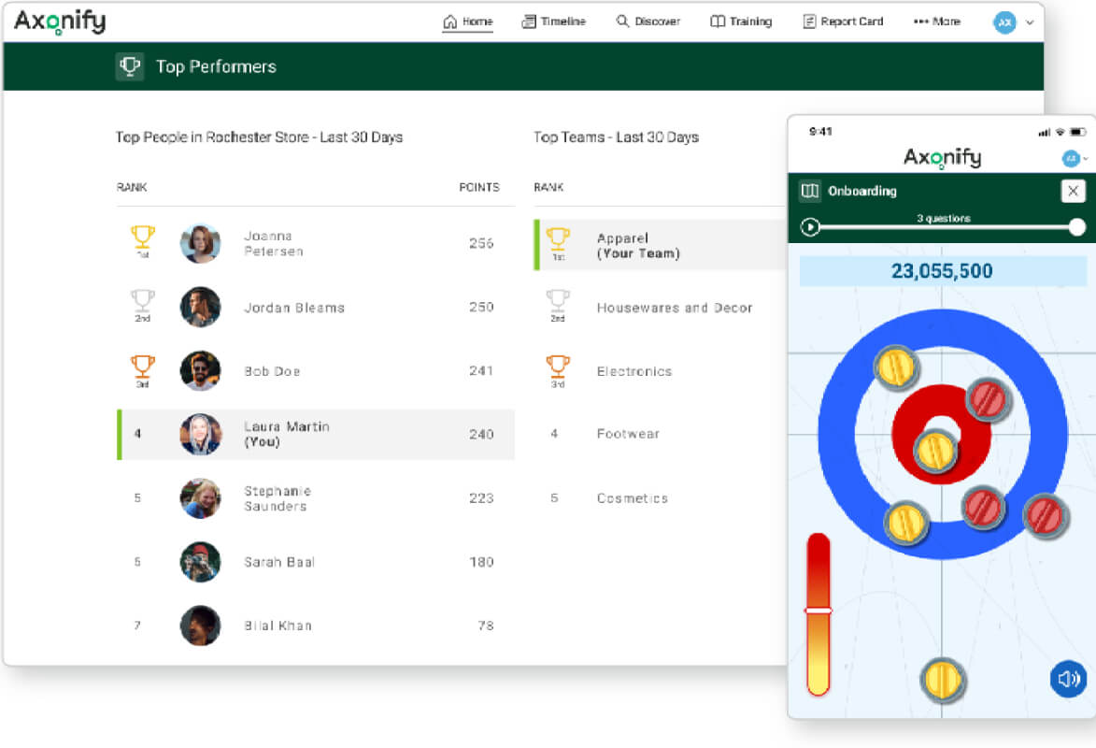Go to Discover in the top nav

[648, 22]
